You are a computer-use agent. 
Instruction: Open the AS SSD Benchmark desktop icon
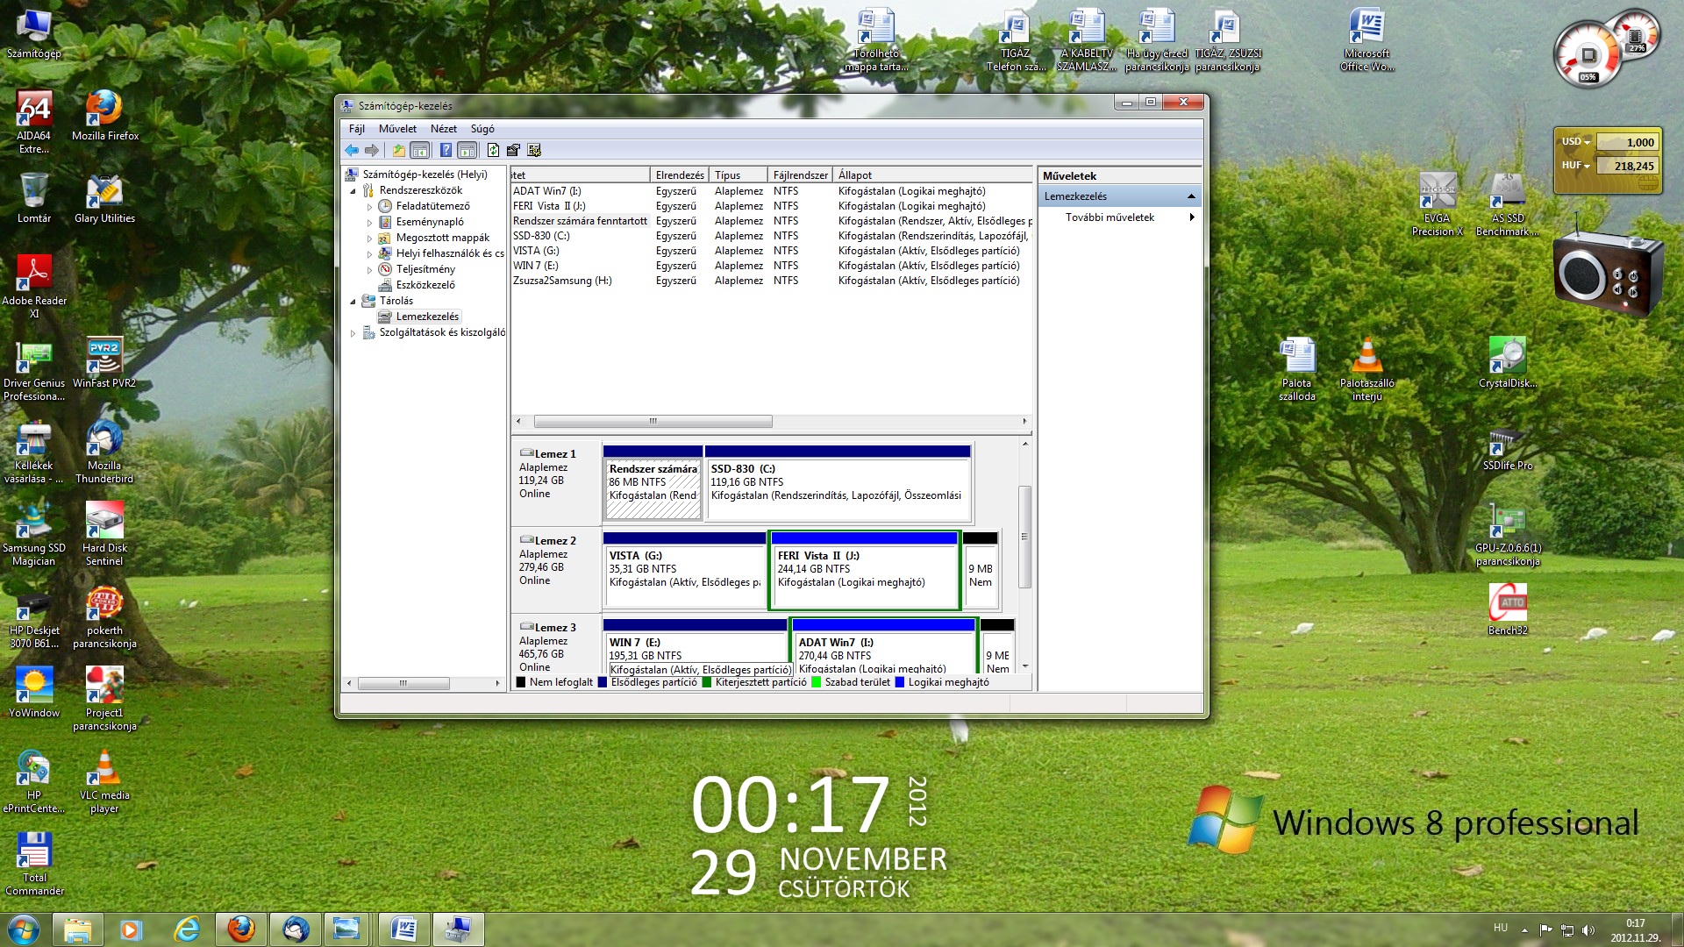[1508, 204]
